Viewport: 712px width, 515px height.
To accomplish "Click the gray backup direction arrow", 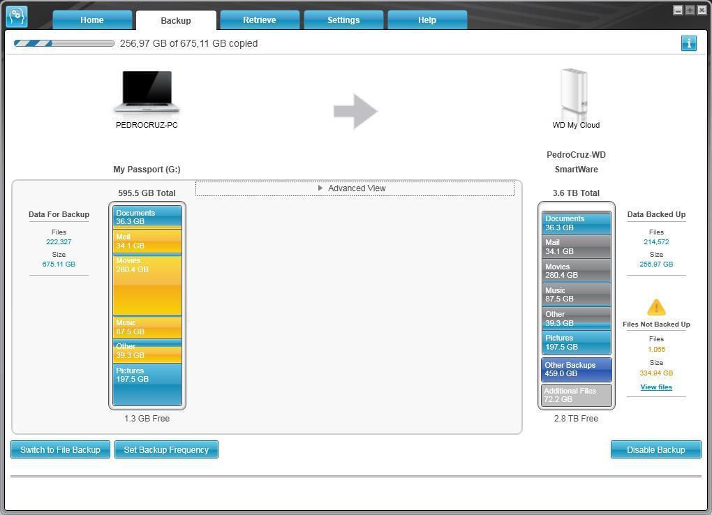I will click(355, 111).
